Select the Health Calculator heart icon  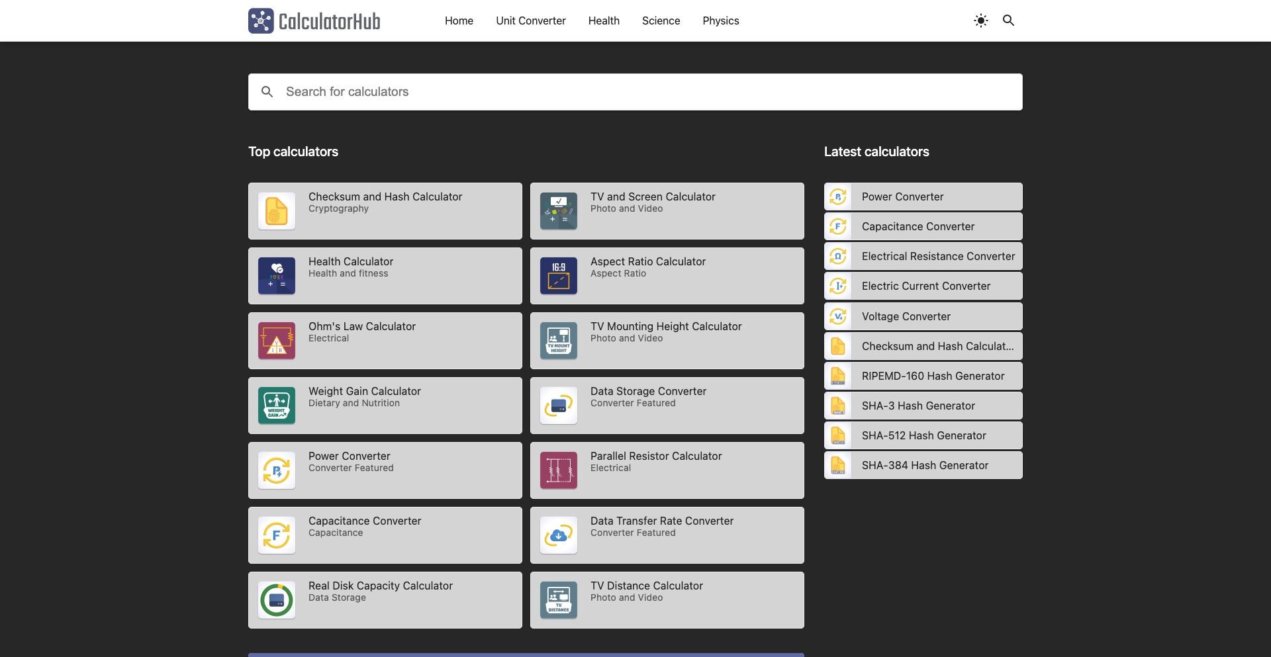point(276,275)
